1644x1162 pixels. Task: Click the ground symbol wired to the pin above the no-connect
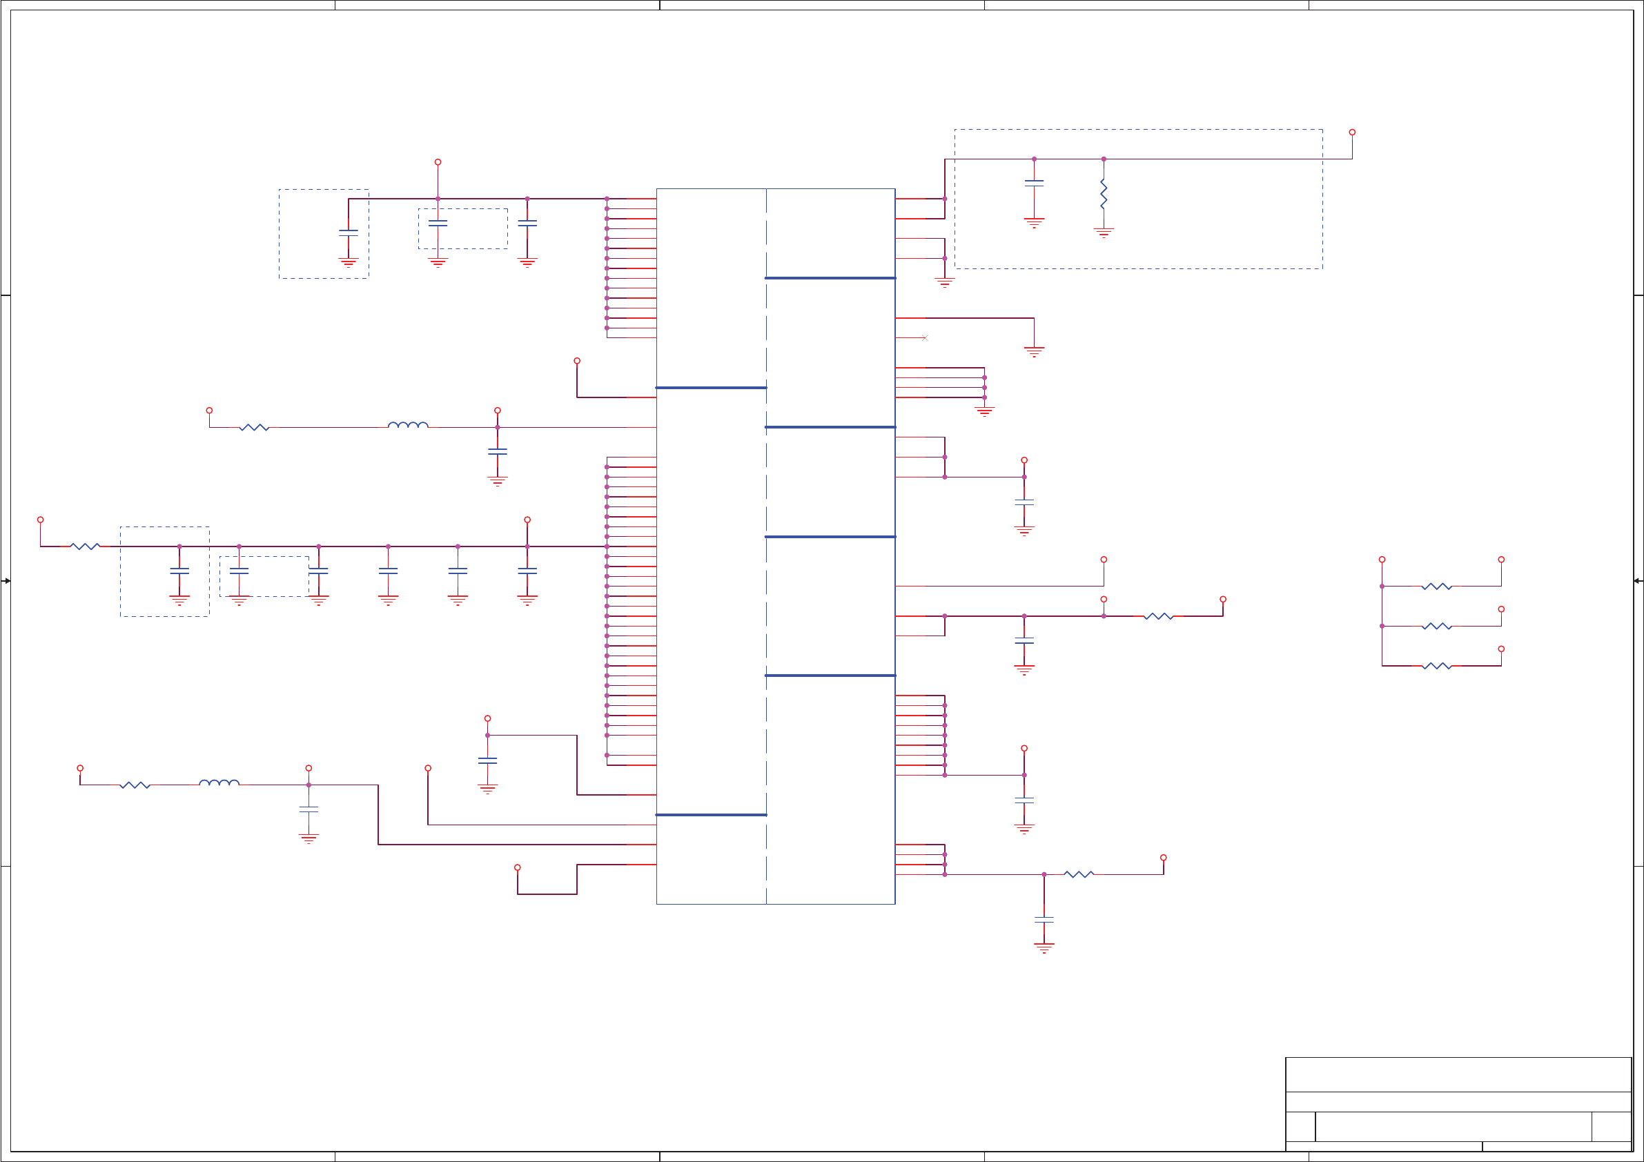[x=1034, y=351]
